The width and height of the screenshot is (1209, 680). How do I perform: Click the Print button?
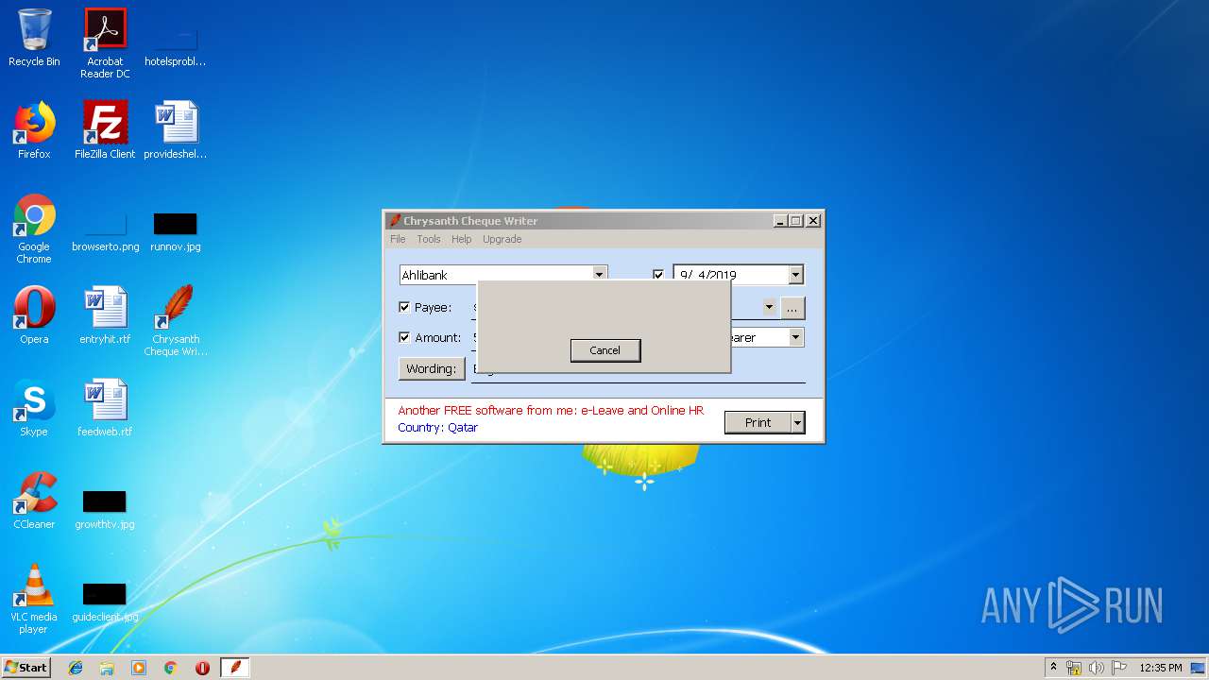click(758, 422)
